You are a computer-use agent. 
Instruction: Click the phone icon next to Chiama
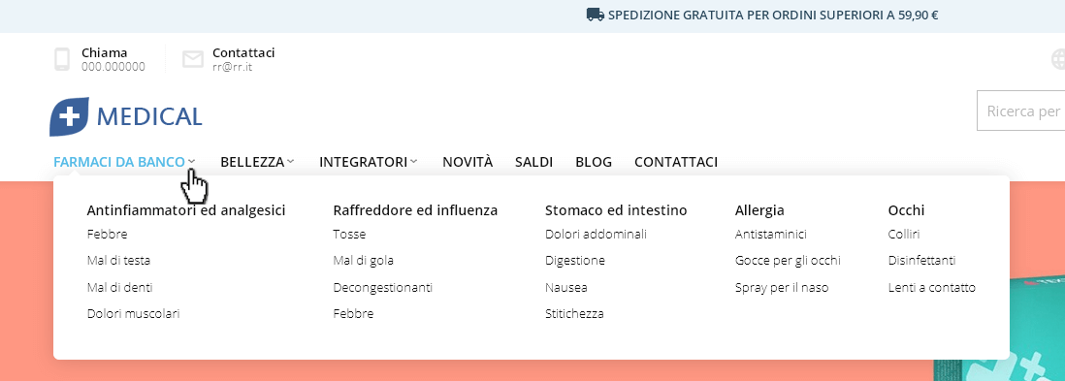(x=62, y=59)
